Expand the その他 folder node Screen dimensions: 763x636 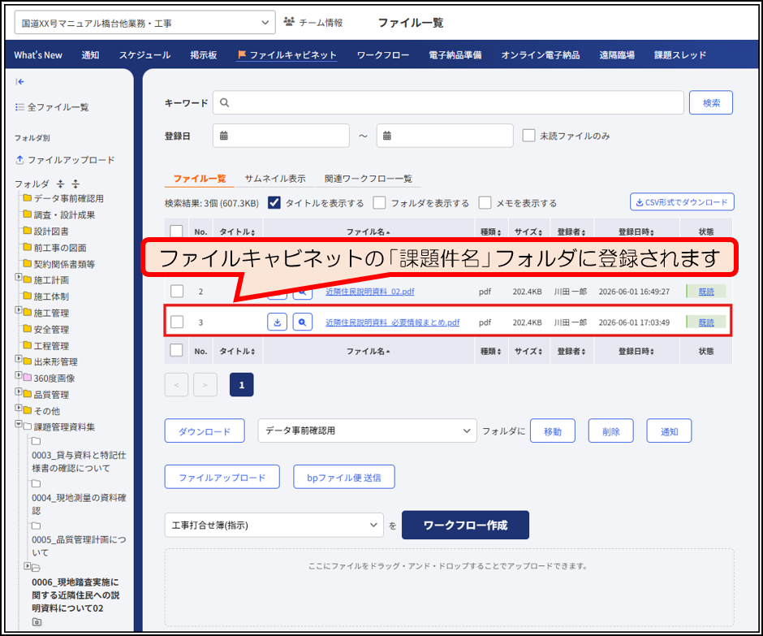19,408
